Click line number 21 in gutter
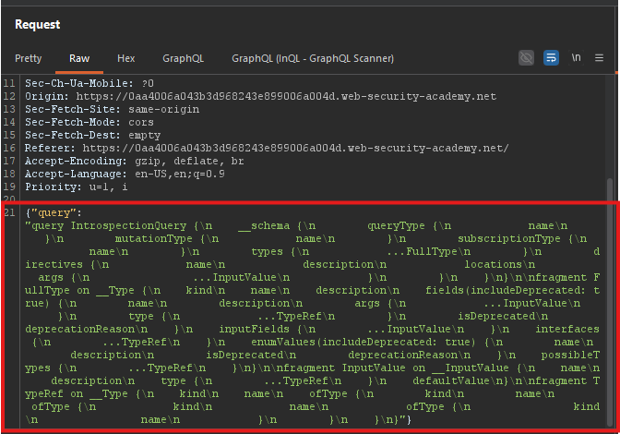The width and height of the screenshot is (620, 434). 9,213
